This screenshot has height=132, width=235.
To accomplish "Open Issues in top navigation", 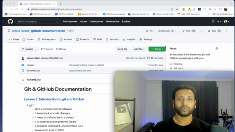I will click(83, 22).
